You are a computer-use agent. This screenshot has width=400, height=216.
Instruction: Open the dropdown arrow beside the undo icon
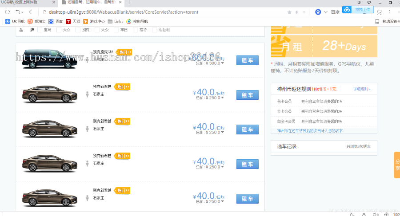22,12
